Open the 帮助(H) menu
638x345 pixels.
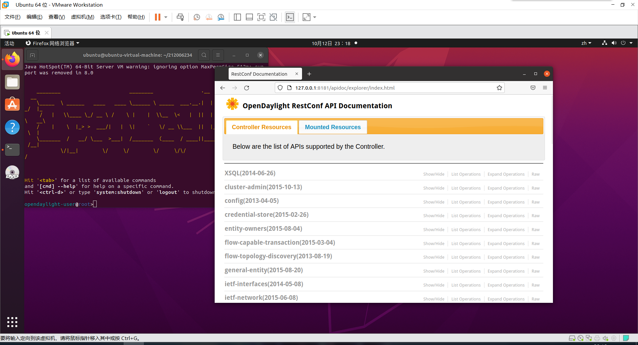pos(136,17)
